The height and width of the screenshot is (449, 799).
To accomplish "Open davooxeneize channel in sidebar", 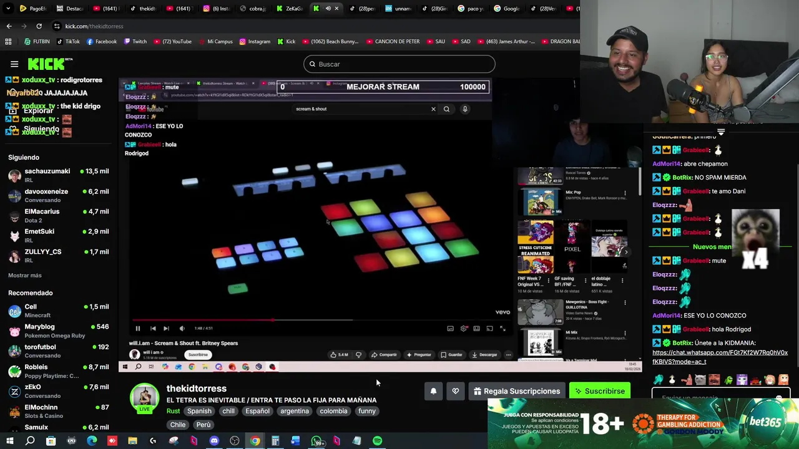I will pos(59,195).
